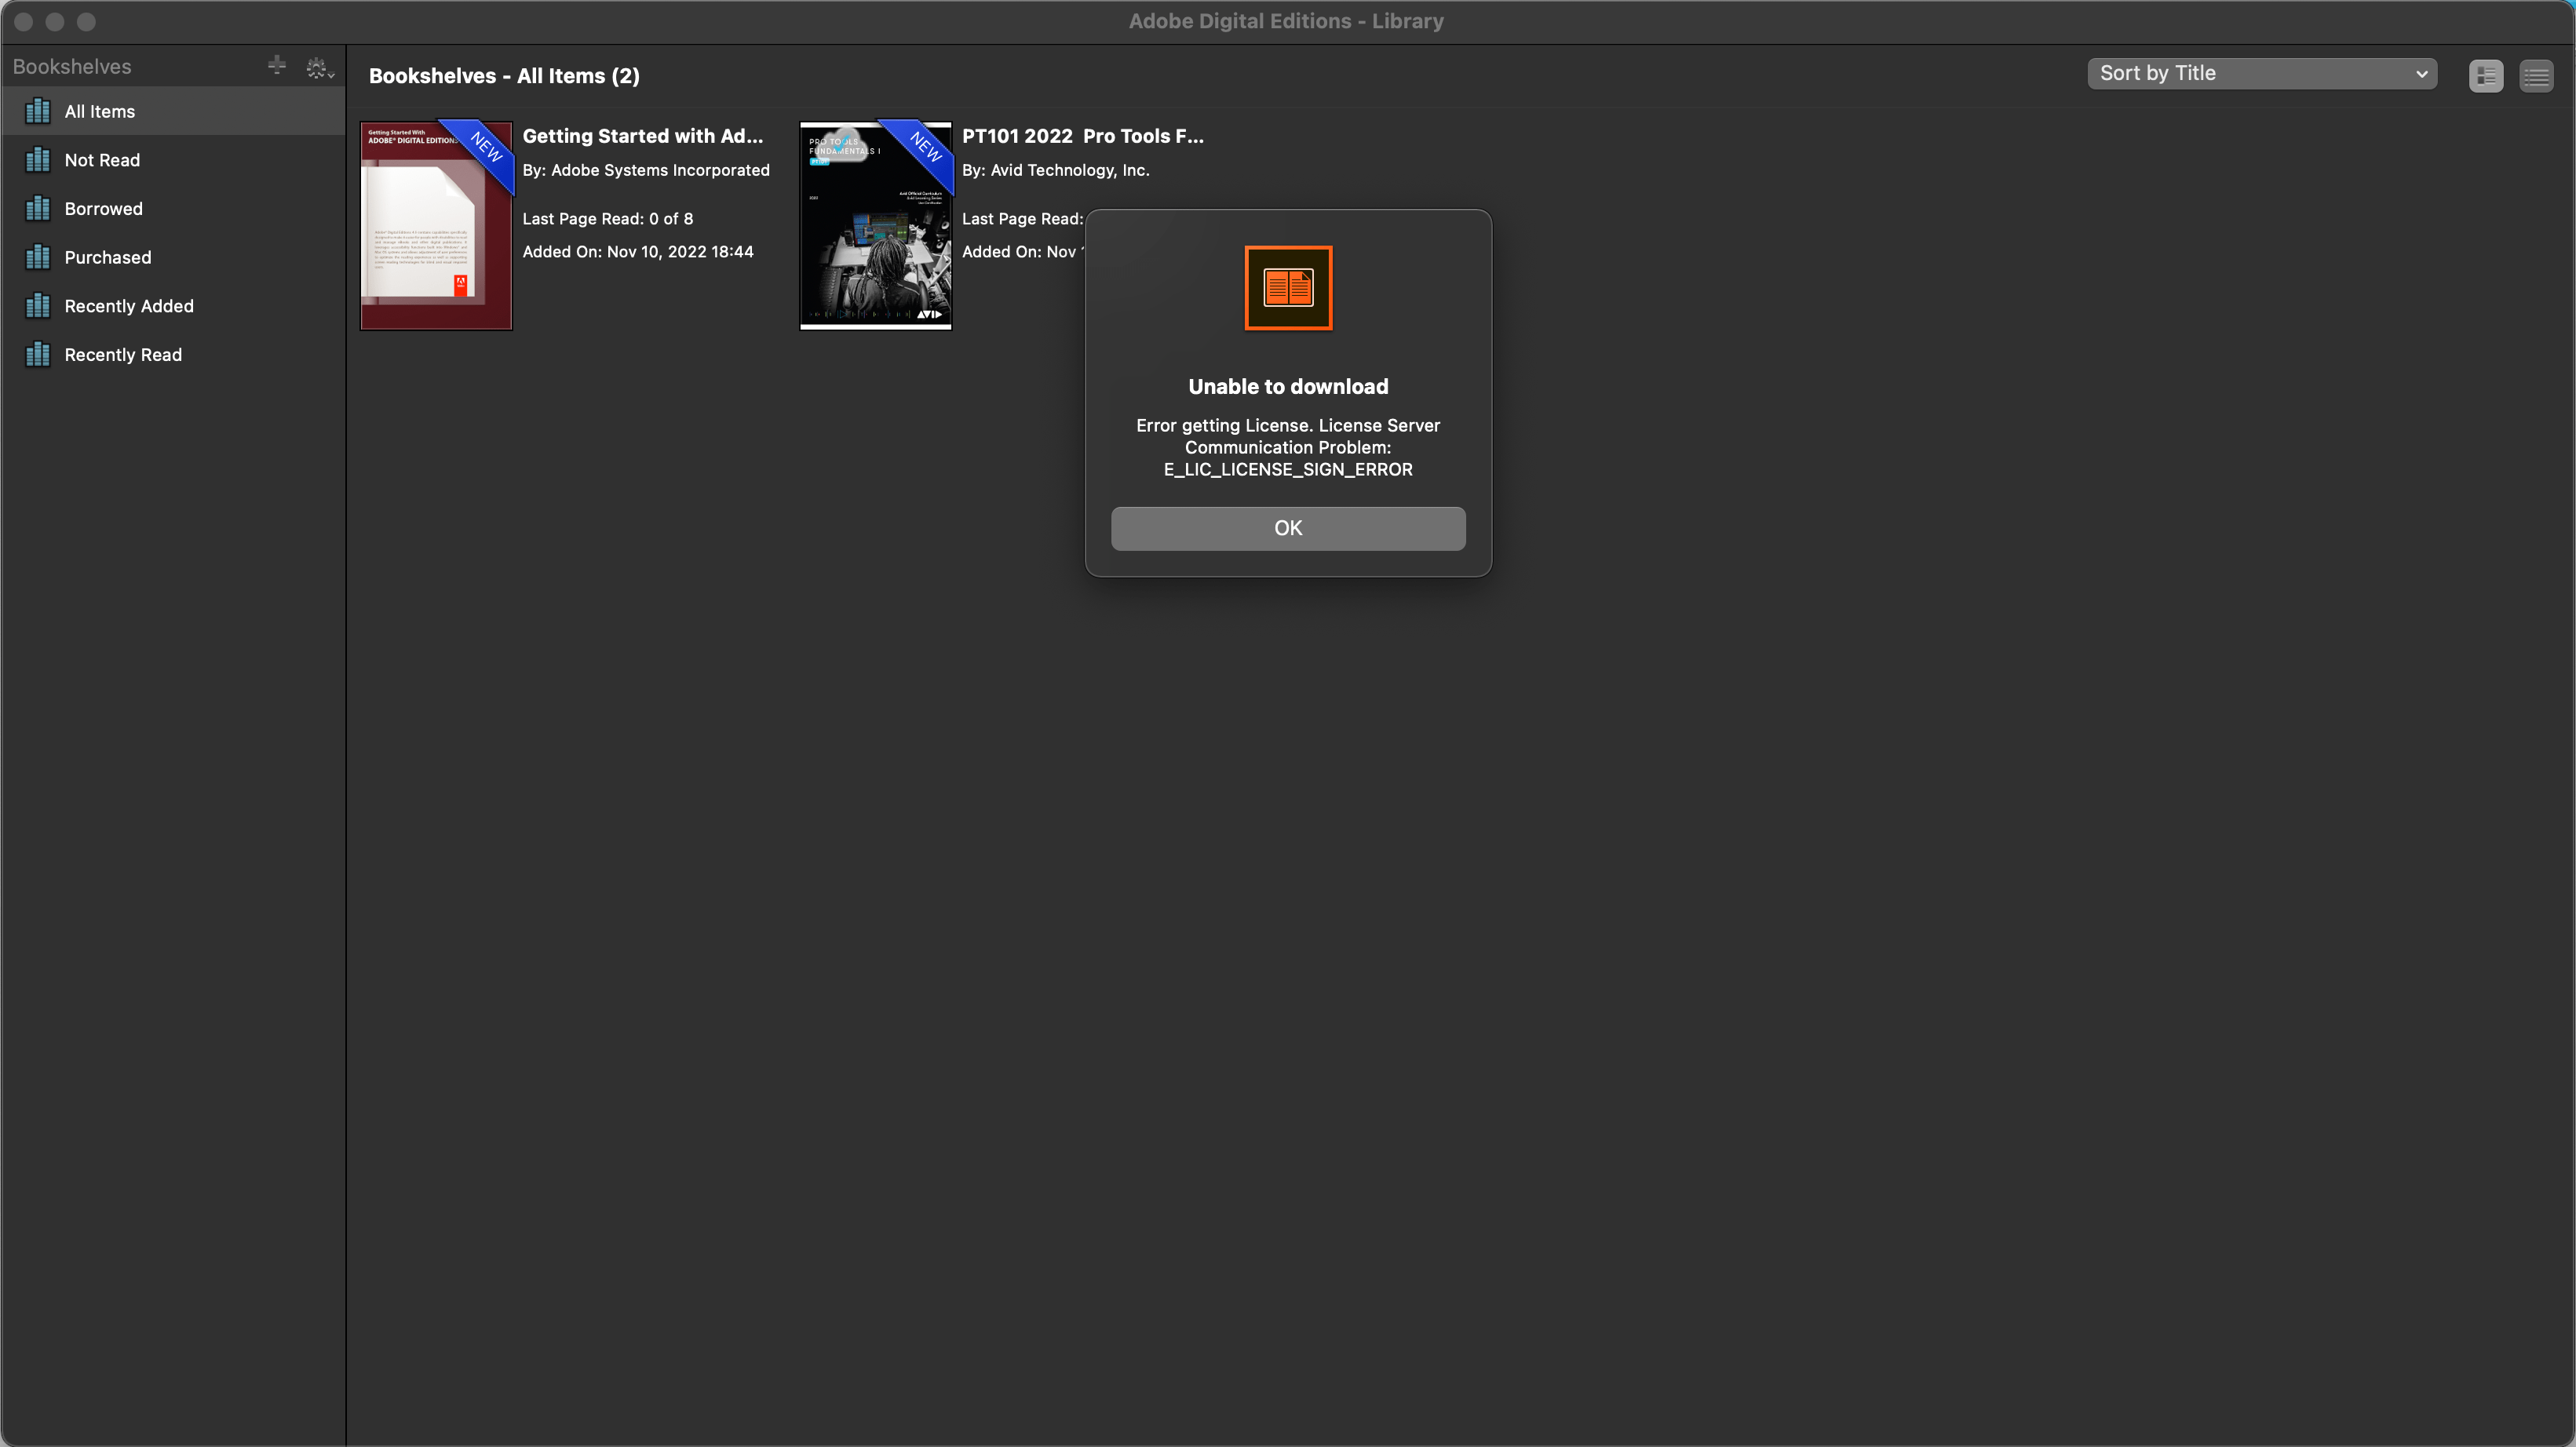The height and width of the screenshot is (1447, 2576).
Task: Open the PT101 2022 Pro Tools title
Action: pos(1082,136)
